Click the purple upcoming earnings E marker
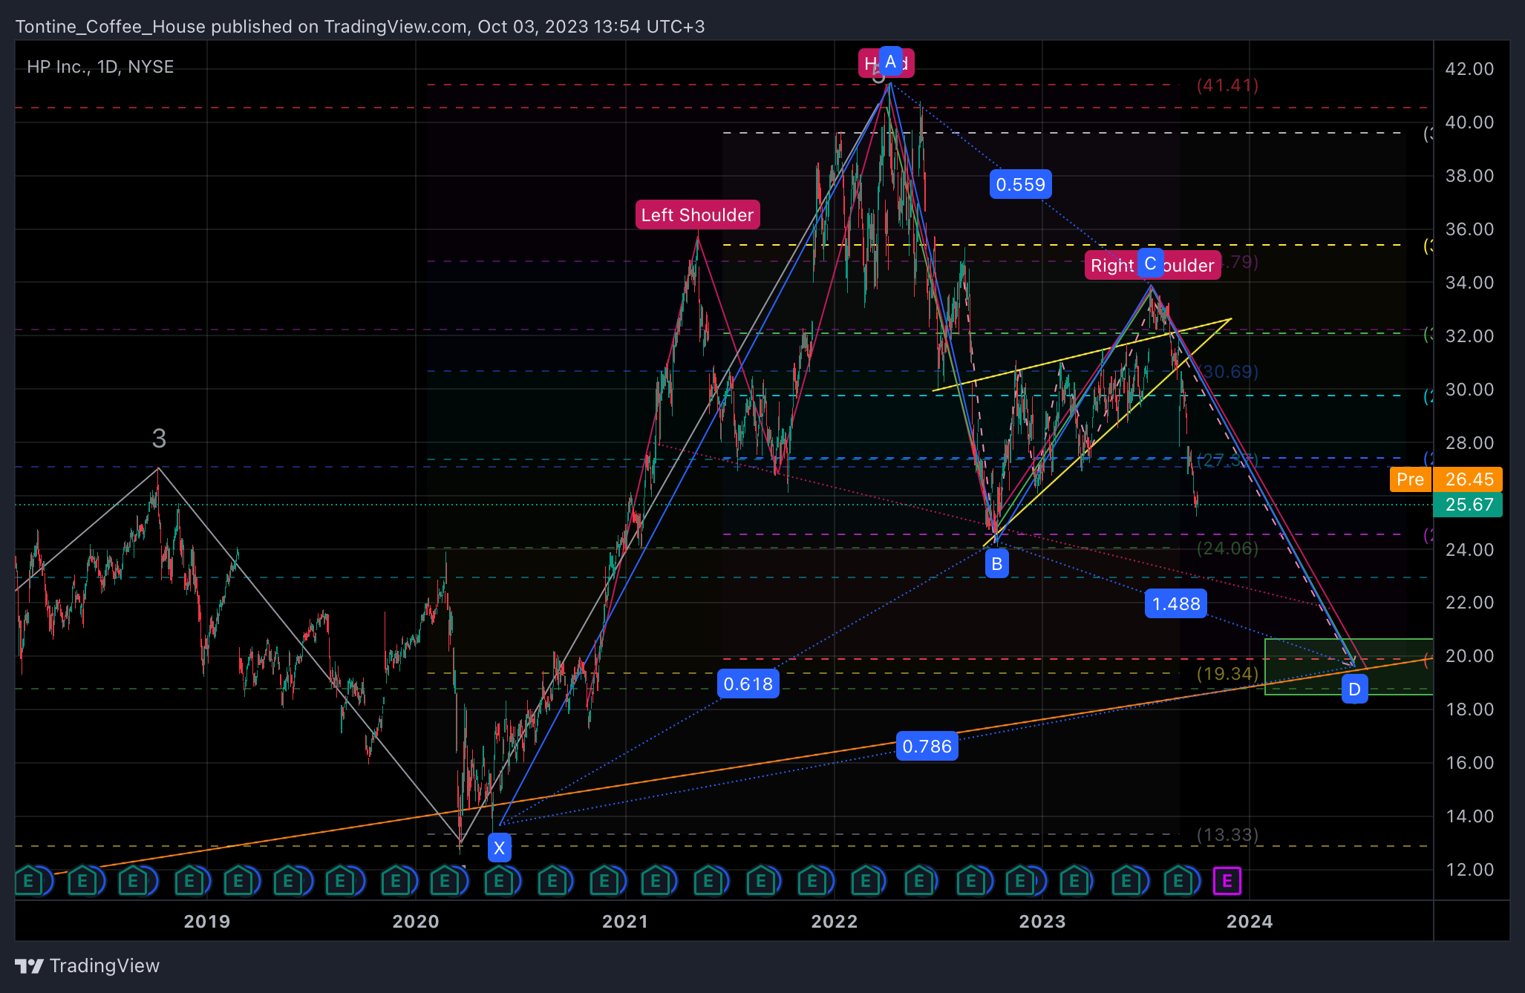 pos(1227,881)
